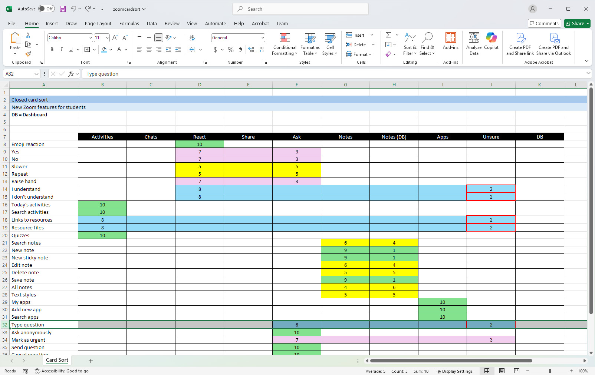
Task: Click the Share button
Action: [577, 23]
